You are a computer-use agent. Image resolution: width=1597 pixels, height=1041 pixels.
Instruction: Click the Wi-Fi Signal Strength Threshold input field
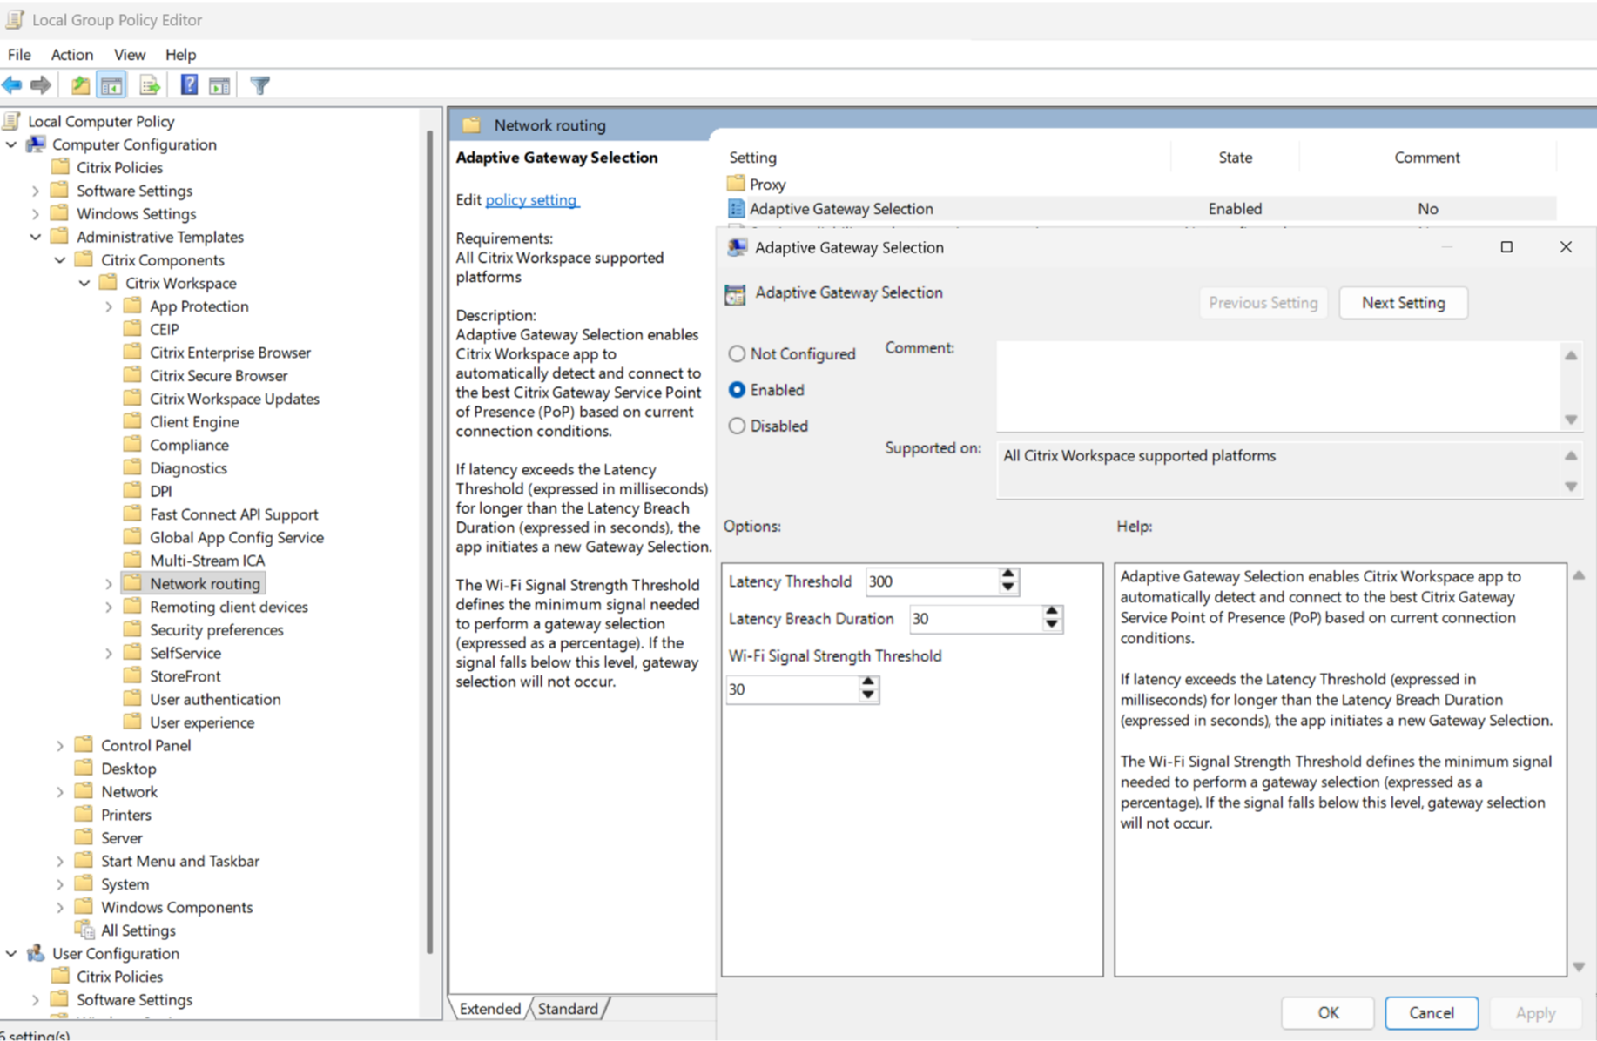792,689
